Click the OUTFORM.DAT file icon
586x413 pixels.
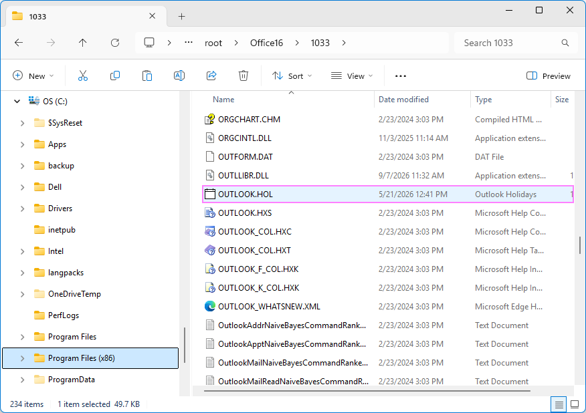tap(209, 157)
